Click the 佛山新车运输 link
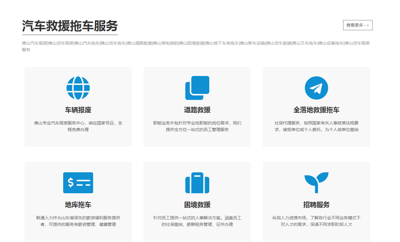 click(252, 43)
